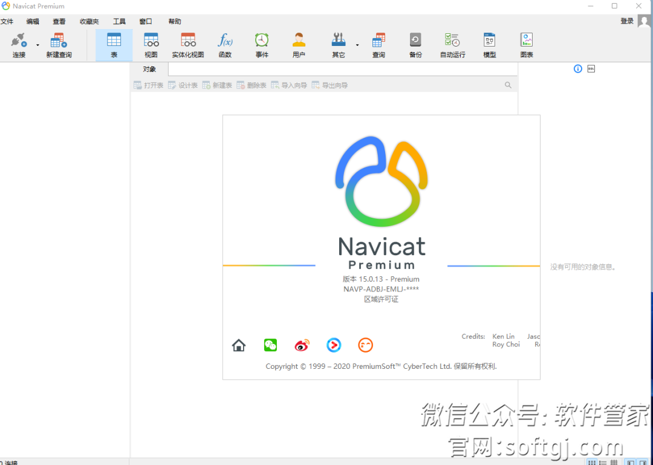The width and height of the screenshot is (653, 465).
Task: Click the Youku video icon in About
Action: click(x=334, y=345)
